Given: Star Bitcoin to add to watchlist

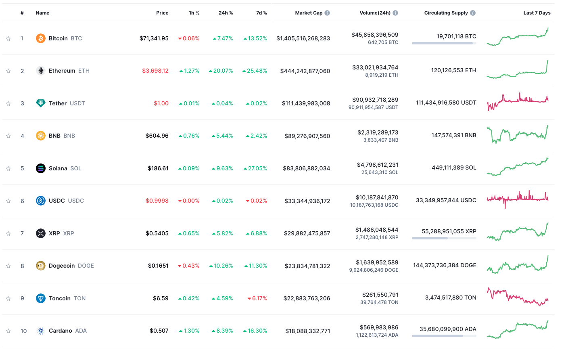Looking at the screenshot, I should click(8, 39).
